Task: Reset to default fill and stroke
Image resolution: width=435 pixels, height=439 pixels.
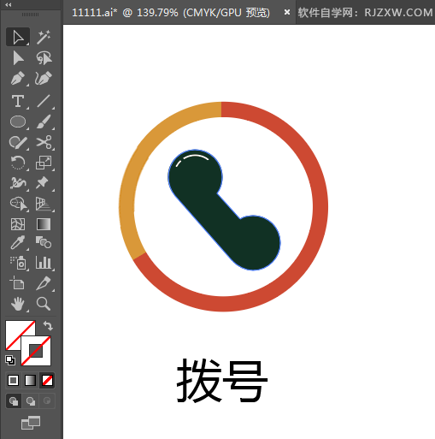Action: point(10,360)
